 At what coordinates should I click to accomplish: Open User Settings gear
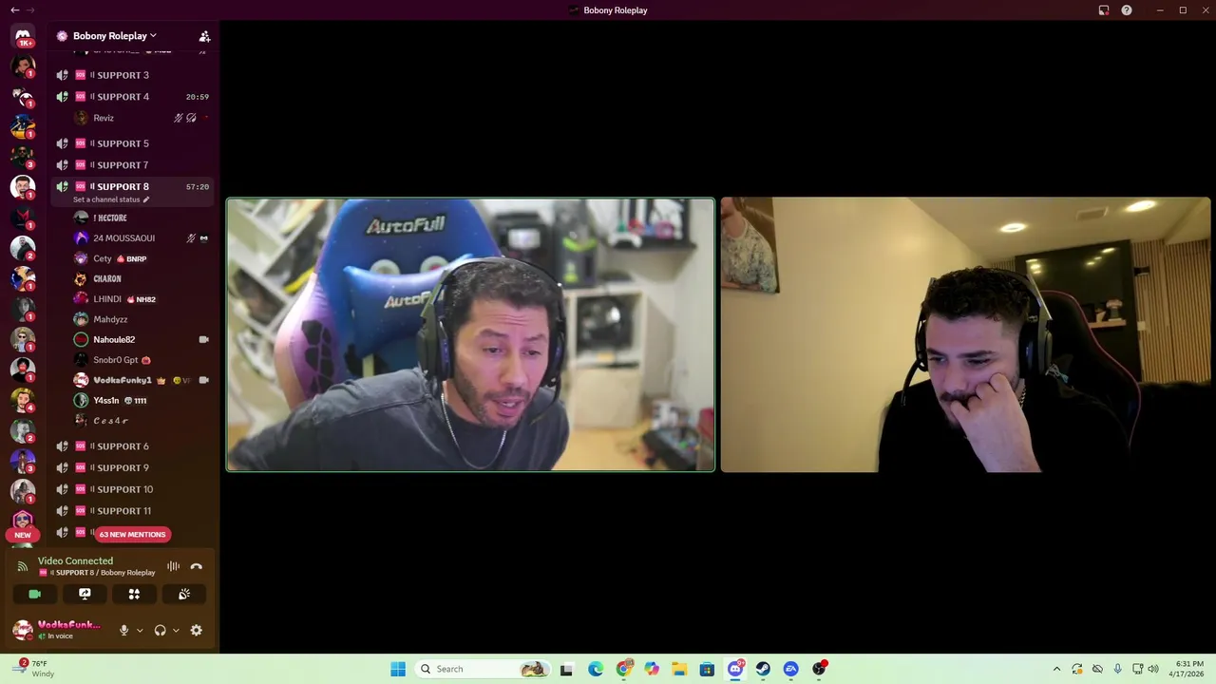pyautogui.click(x=197, y=630)
